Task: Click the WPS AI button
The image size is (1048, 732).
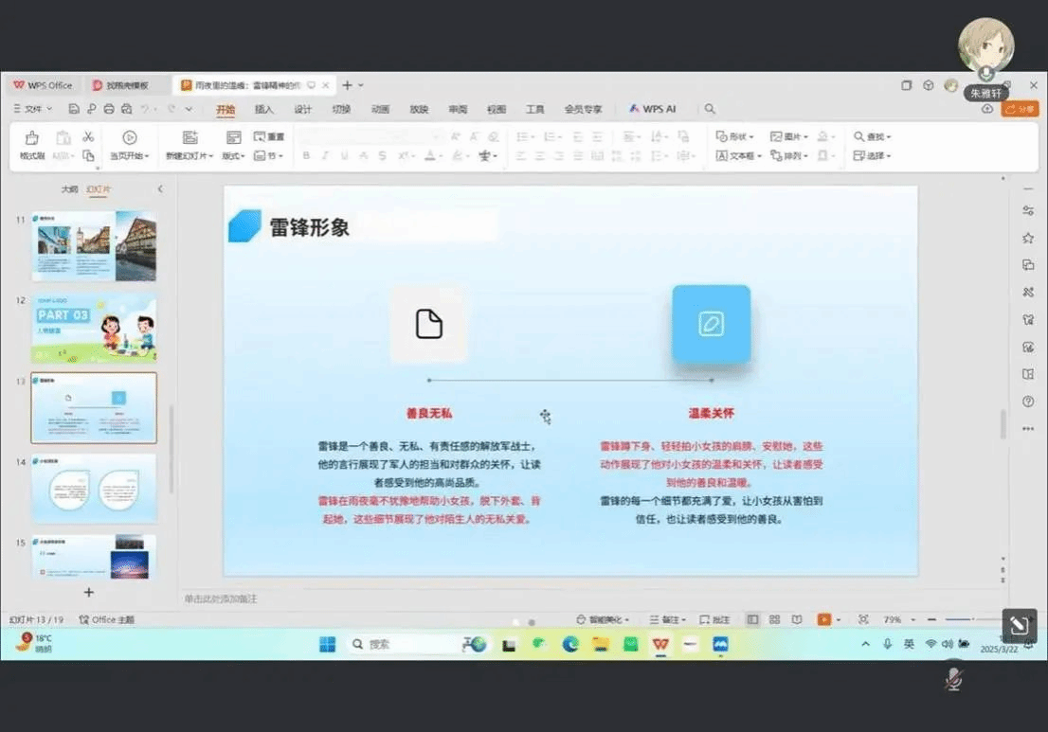Action: click(x=653, y=110)
